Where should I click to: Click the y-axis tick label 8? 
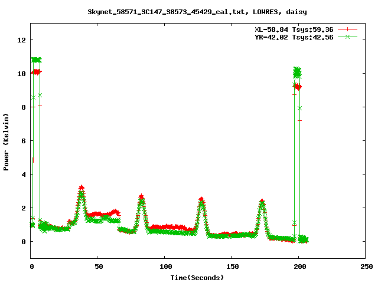24,107
